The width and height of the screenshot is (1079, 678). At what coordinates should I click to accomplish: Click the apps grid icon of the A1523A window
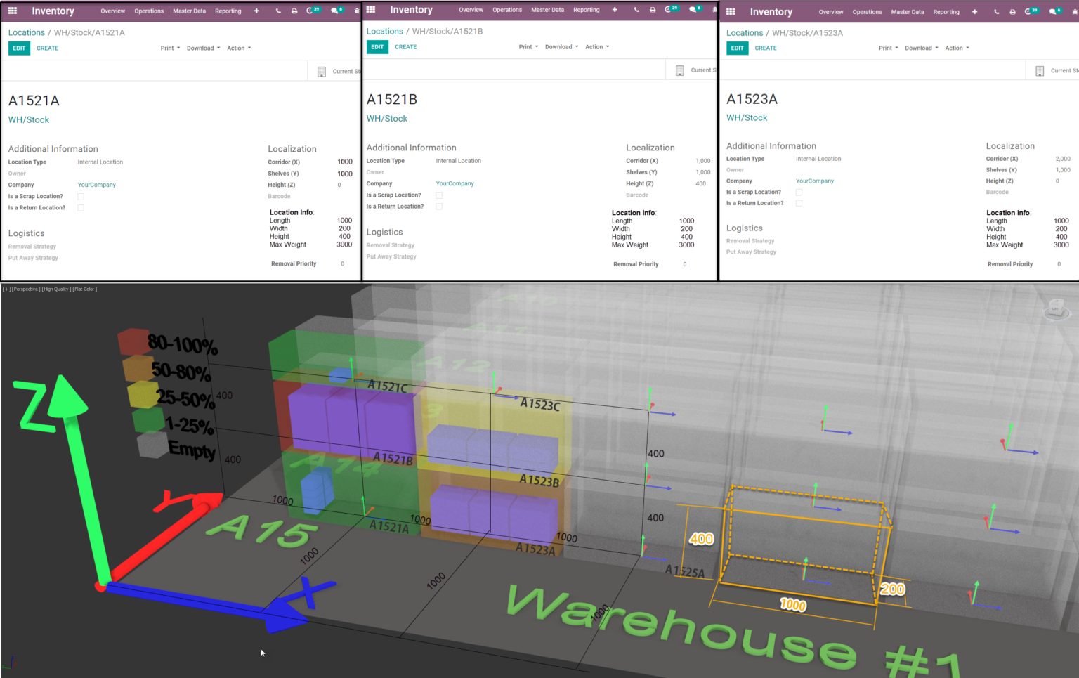point(729,12)
